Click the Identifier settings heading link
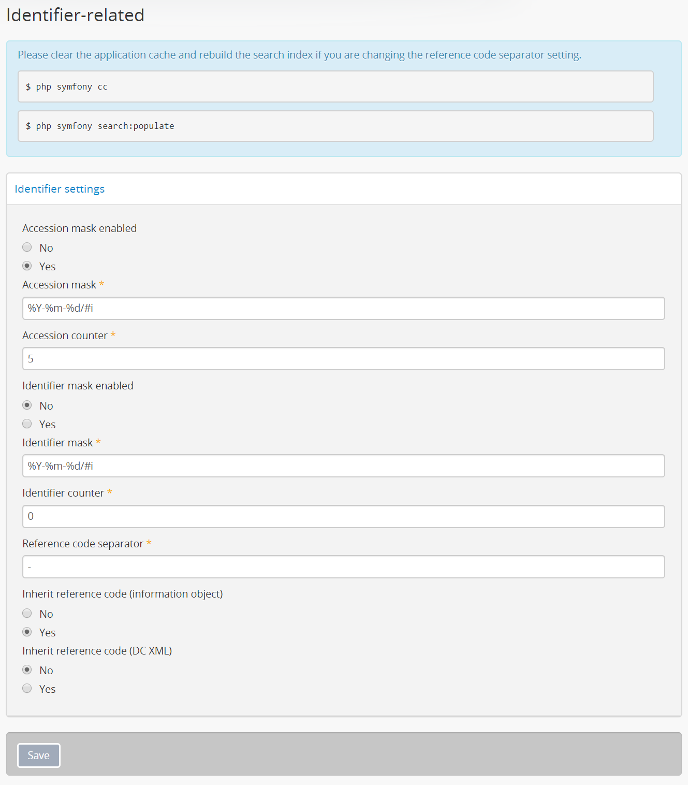Image resolution: width=688 pixels, height=785 pixels. pos(60,188)
